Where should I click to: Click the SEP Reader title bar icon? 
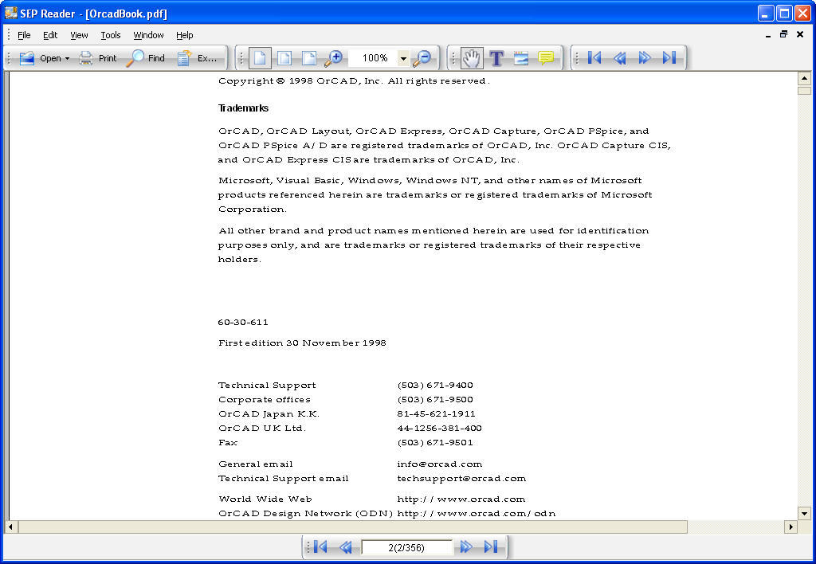(x=11, y=13)
